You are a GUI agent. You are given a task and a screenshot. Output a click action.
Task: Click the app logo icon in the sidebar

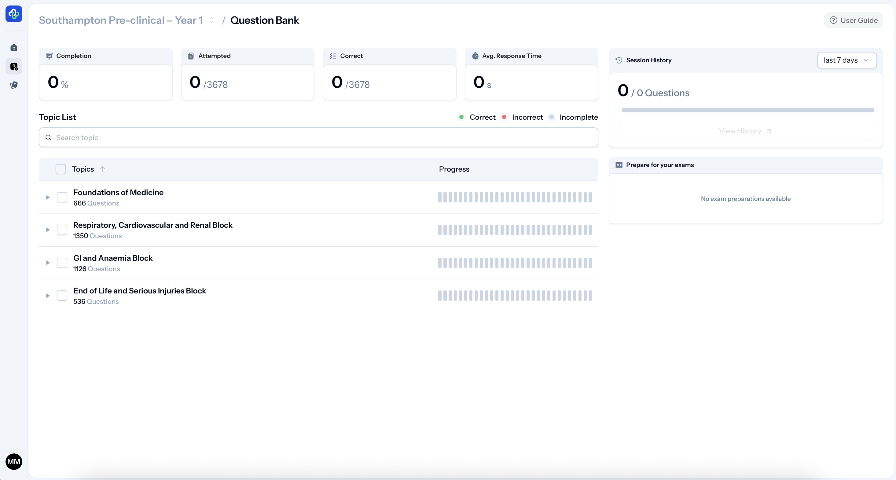click(x=14, y=14)
